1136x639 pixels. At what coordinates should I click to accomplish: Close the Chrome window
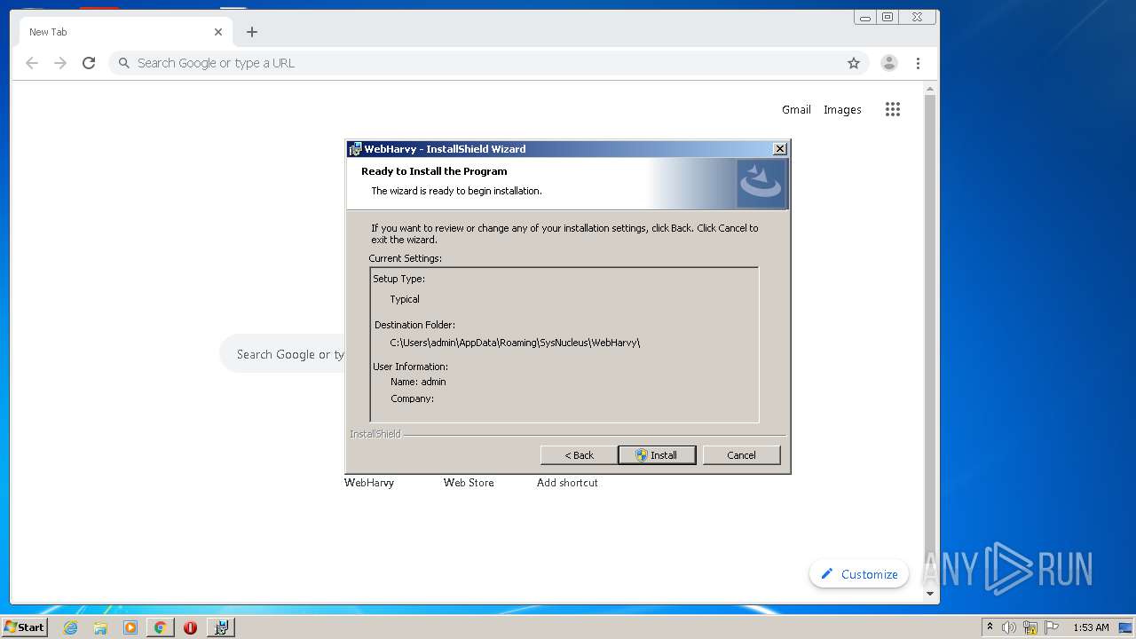pyautogui.click(x=917, y=17)
